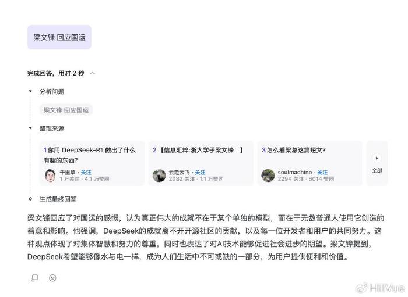Follow 云走云飞 via 关注 link
Screen dimensions: 408x297
200,173
